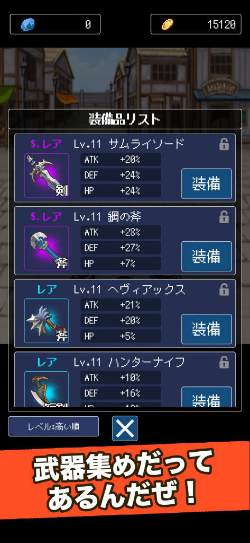Equip サムライソード with 装備 button

coord(207,183)
